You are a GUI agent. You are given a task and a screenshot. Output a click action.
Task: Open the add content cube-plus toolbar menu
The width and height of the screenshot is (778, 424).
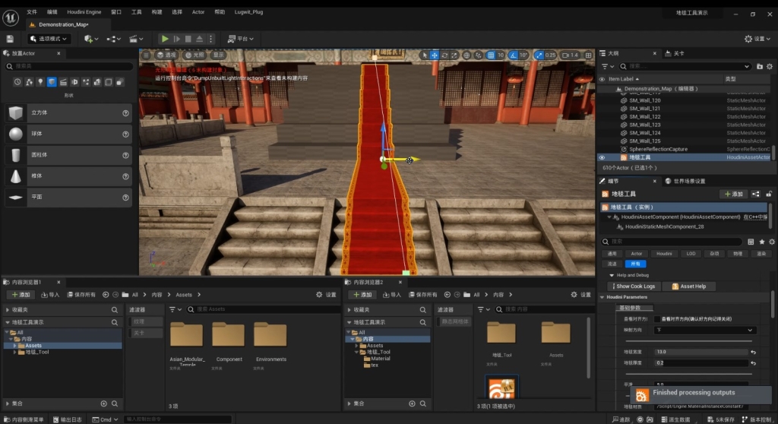click(x=91, y=39)
